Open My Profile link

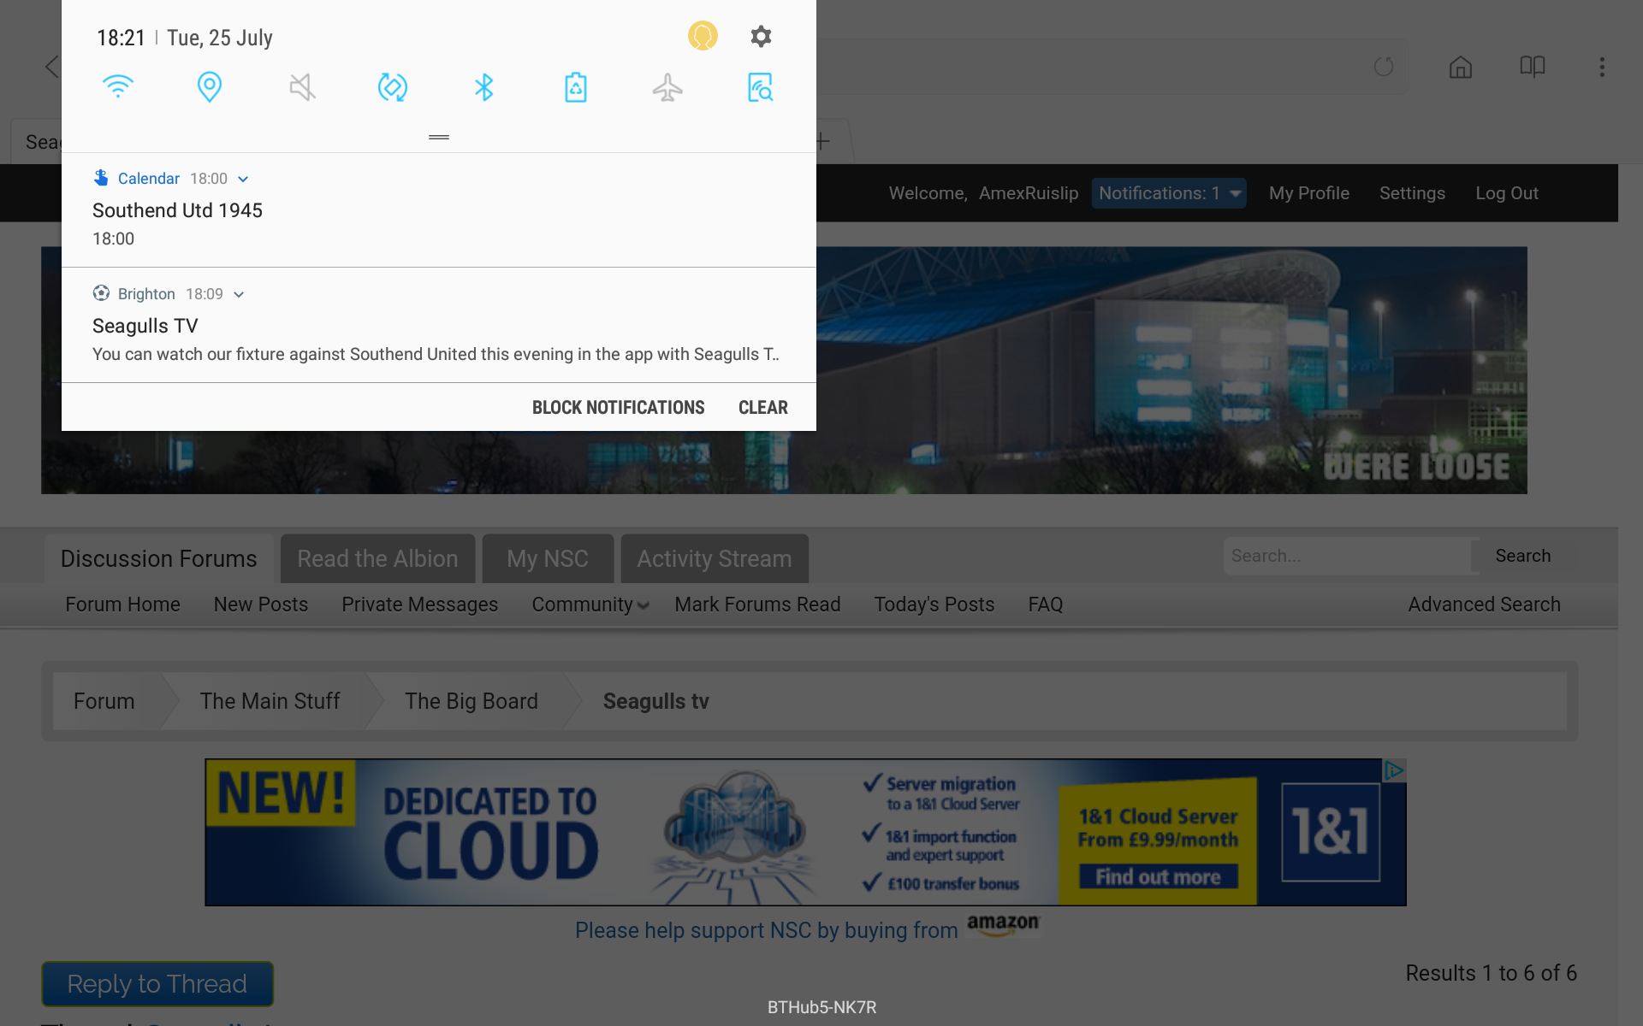point(1308,193)
